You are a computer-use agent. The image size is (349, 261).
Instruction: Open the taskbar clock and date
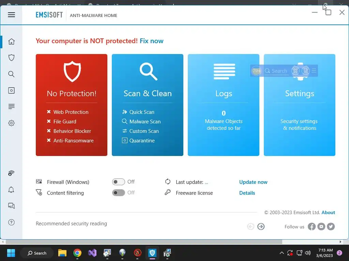tap(324, 253)
